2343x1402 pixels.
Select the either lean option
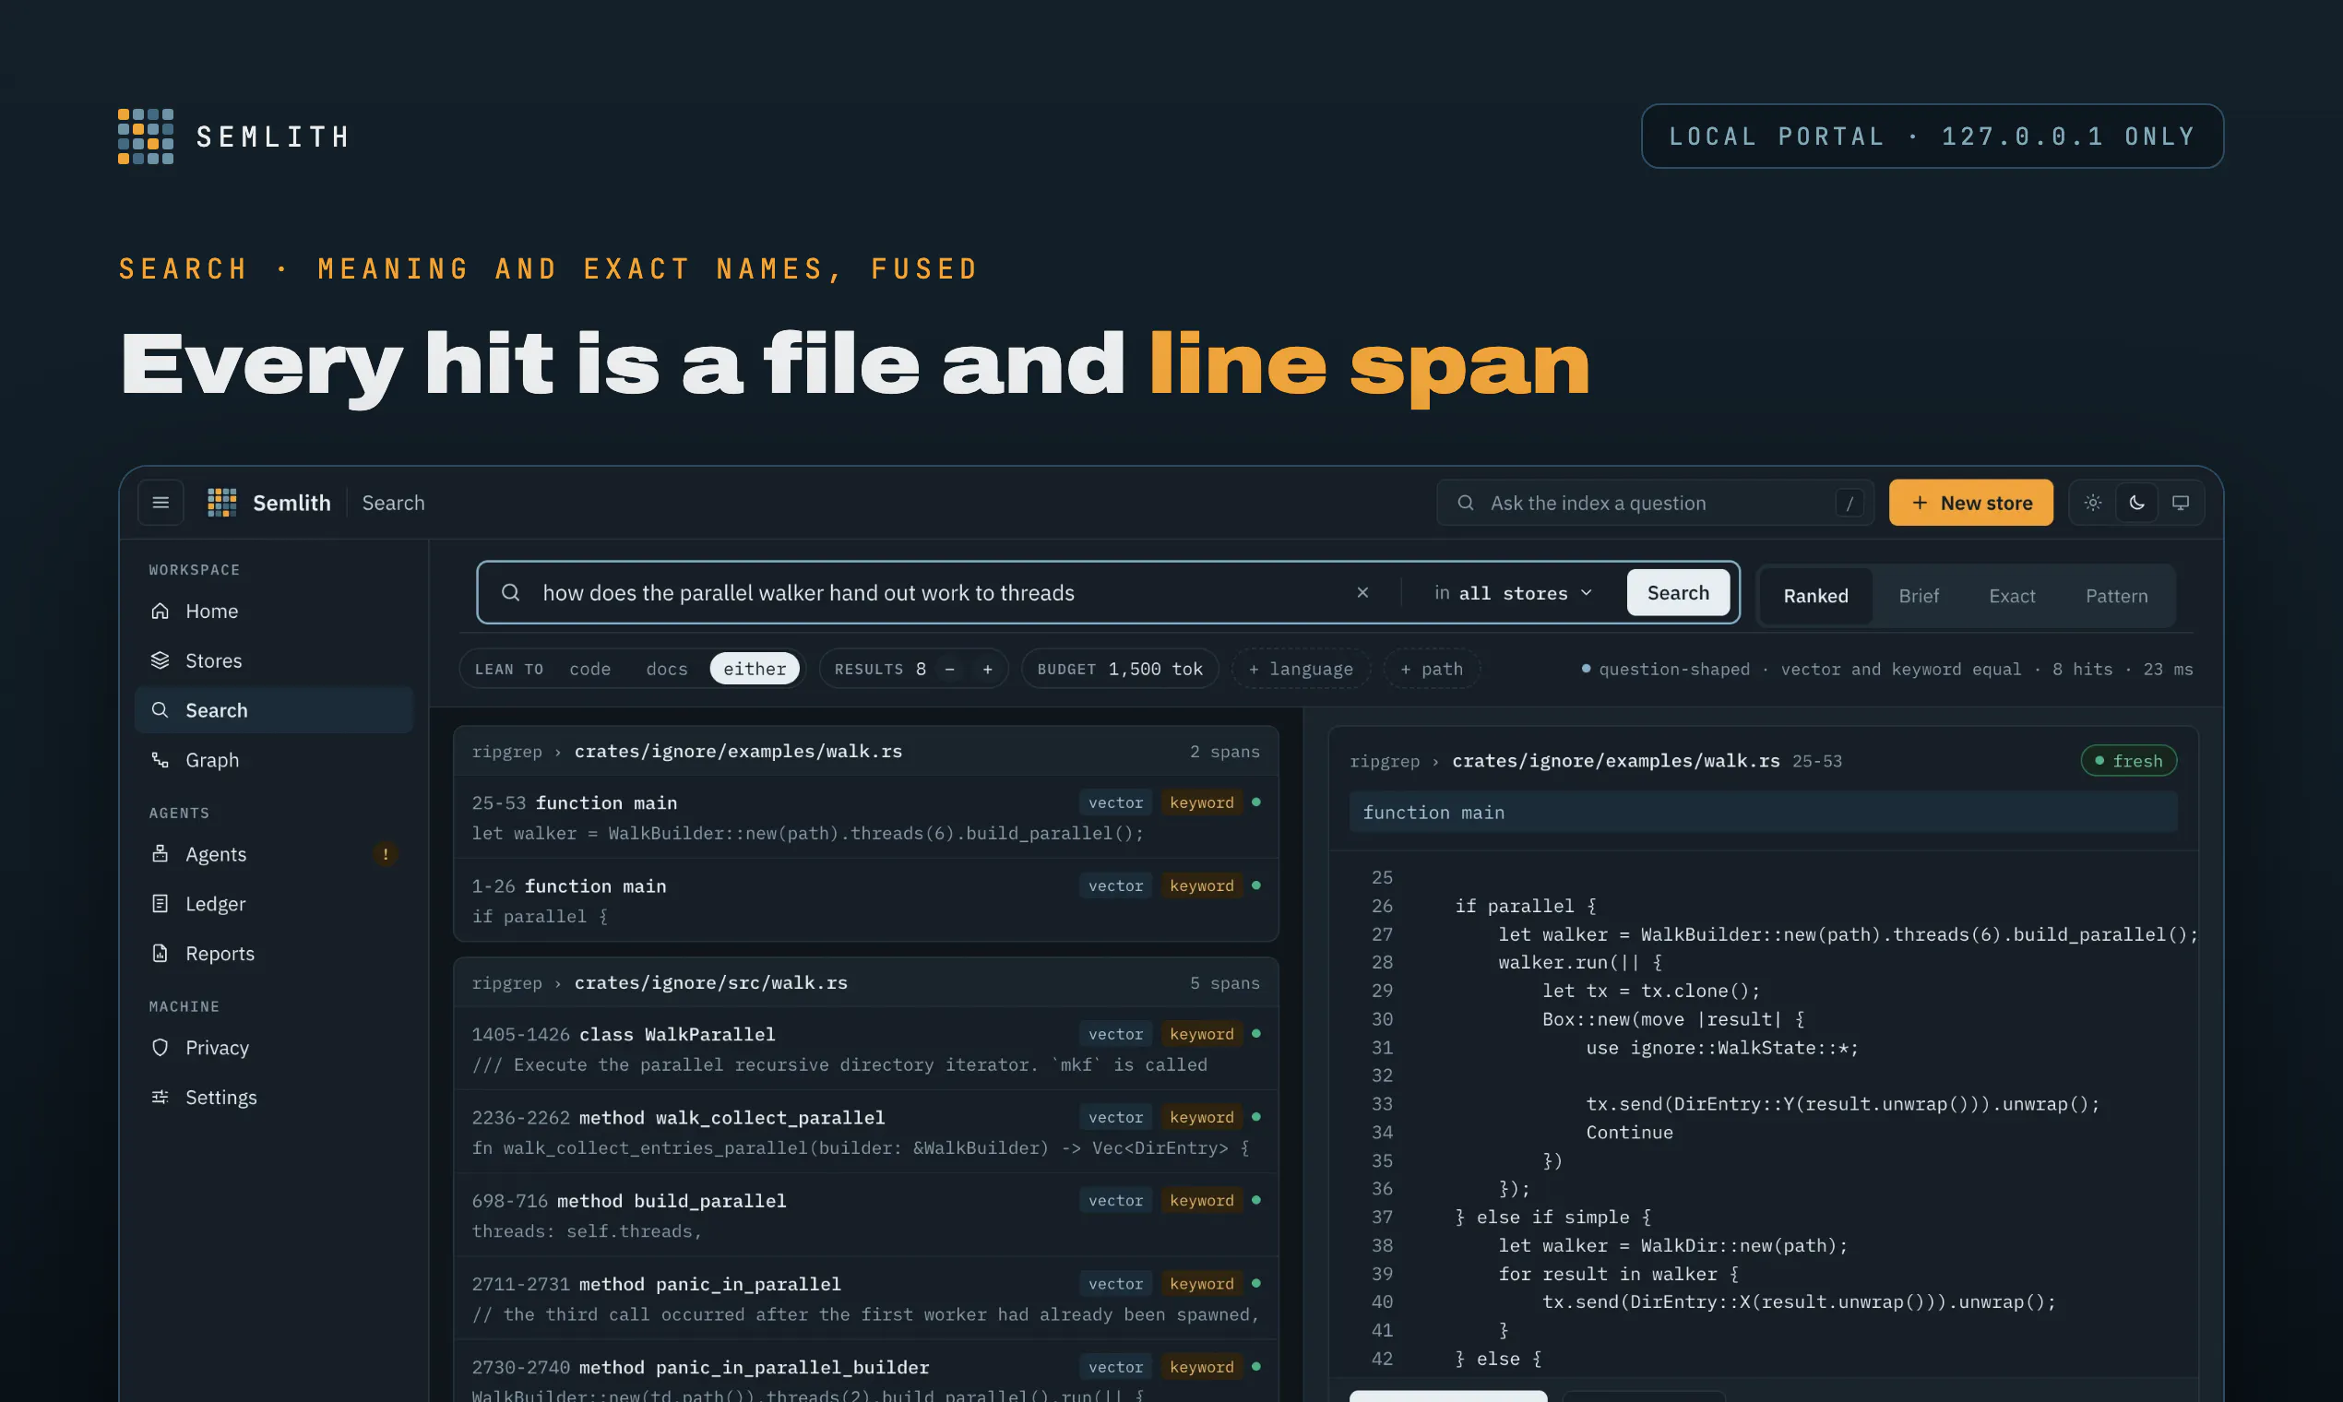[x=755, y=669]
